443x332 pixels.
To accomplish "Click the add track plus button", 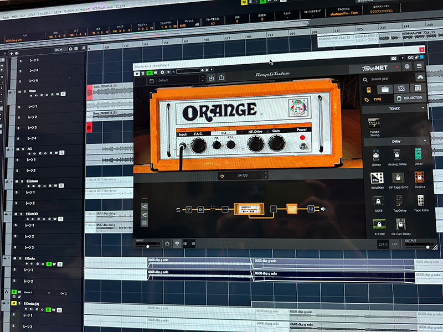I will [12, 54].
